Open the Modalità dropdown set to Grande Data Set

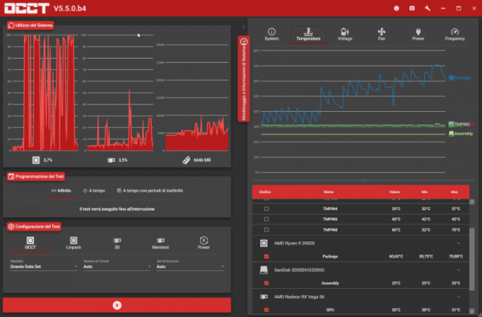click(x=43, y=266)
